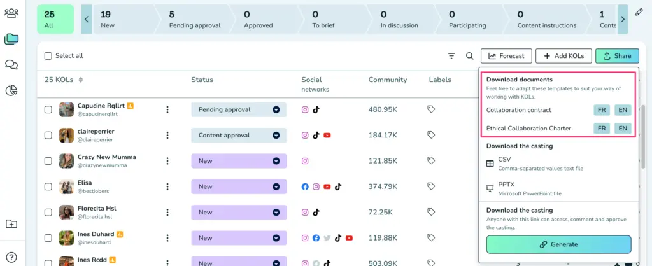Click the label tag icon for Capucine Rqllrt

point(431,109)
